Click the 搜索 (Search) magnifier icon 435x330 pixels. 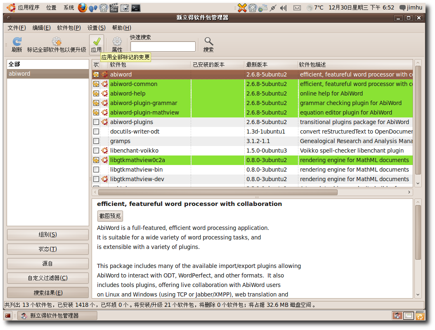208,42
